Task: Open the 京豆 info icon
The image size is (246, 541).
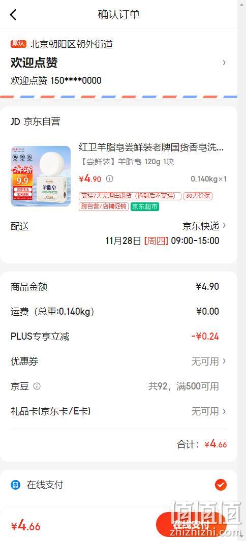Action: [37, 386]
